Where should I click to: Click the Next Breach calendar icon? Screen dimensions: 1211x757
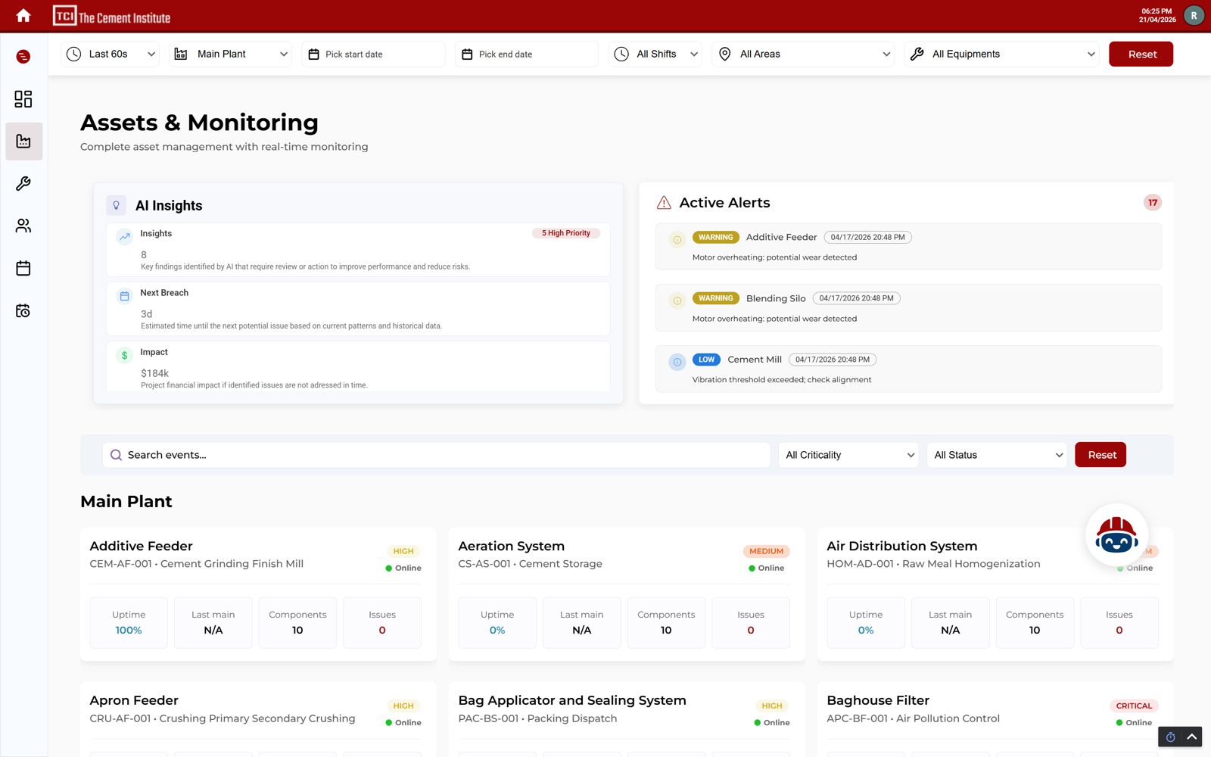click(x=124, y=296)
